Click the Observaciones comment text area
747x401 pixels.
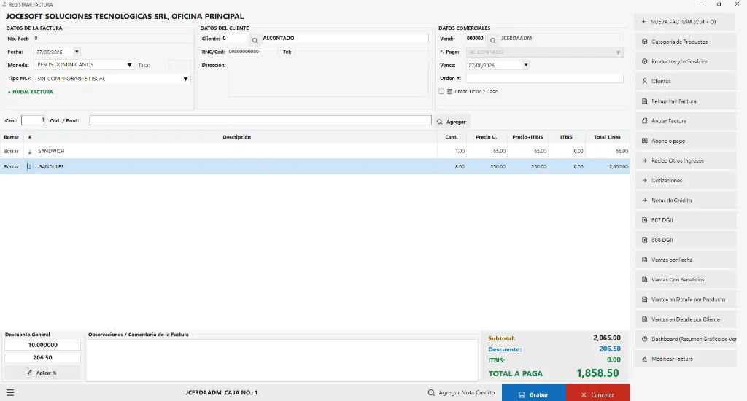(282, 360)
